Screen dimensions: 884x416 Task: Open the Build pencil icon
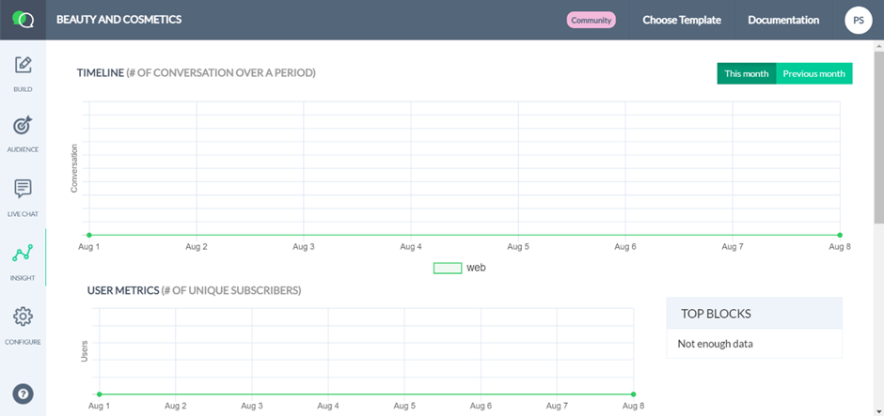pos(24,66)
